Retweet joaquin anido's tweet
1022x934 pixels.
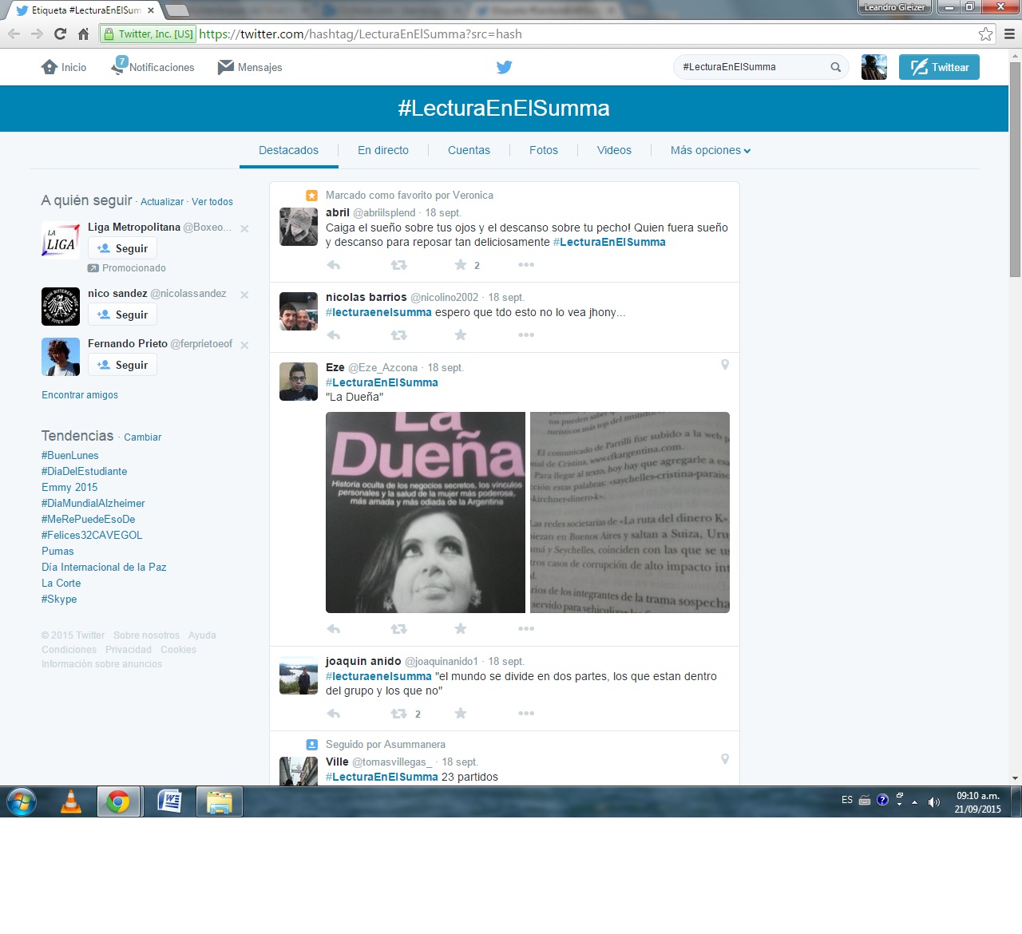[x=398, y=714]
